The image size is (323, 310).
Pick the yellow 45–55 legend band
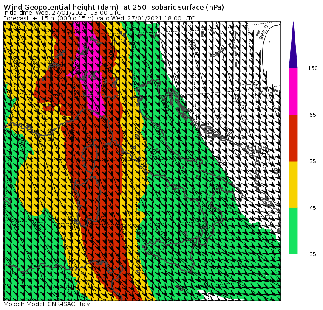click(293, 184)
